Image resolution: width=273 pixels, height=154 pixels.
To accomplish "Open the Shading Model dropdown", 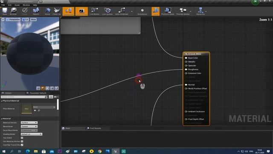I will click(32, 134).
